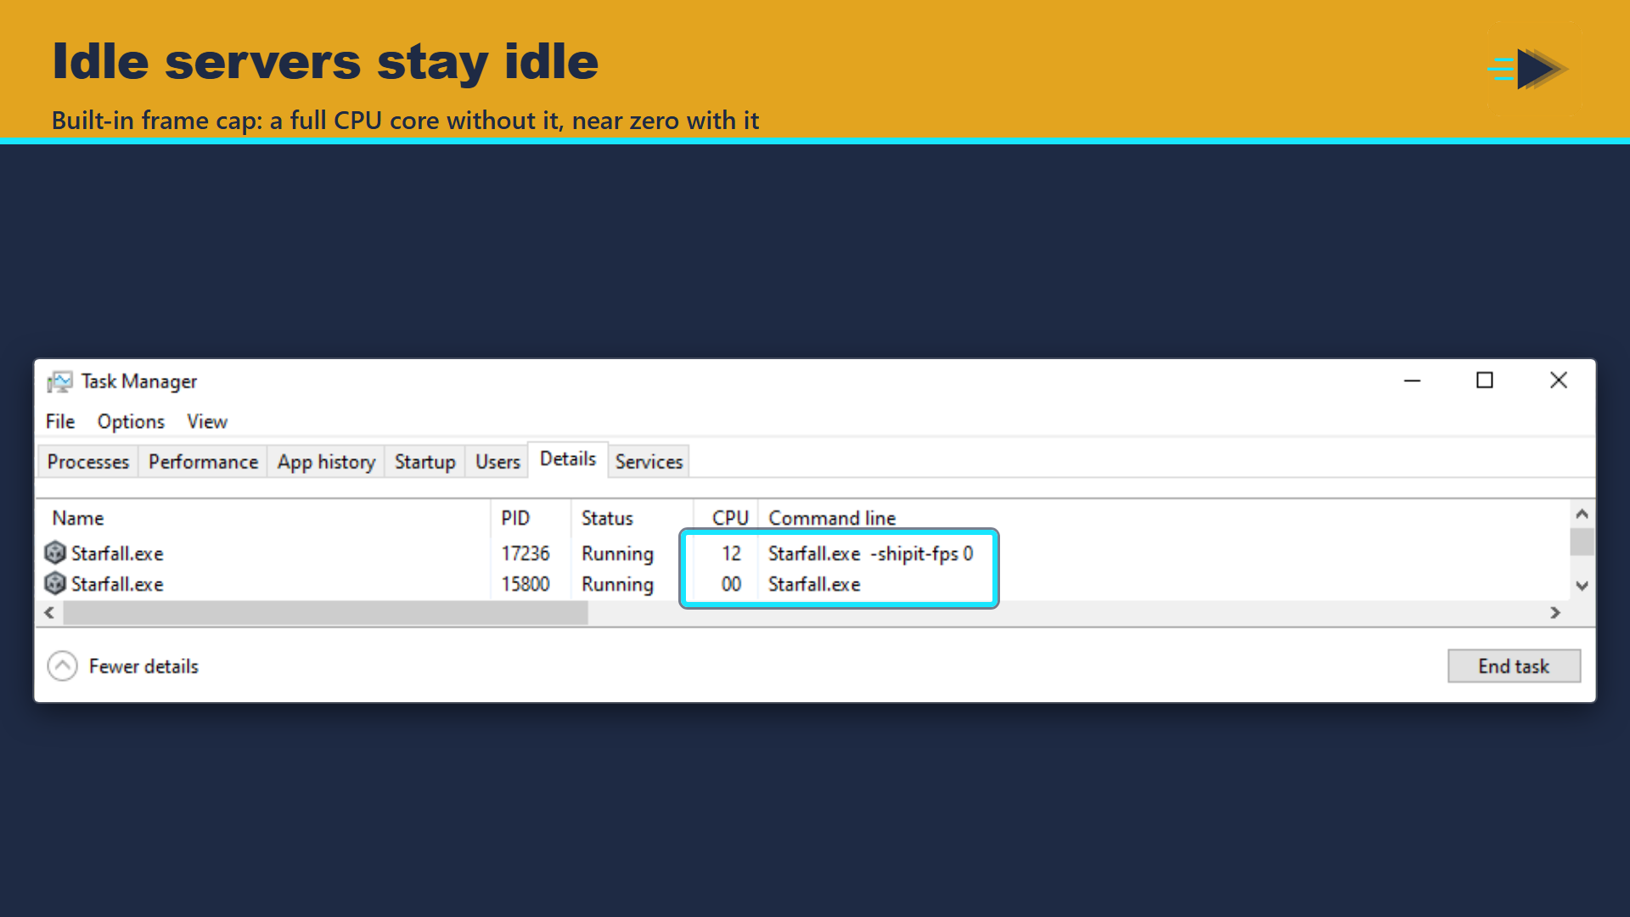Switch to the Services tab
The image size is (1630, 917).
649,462
